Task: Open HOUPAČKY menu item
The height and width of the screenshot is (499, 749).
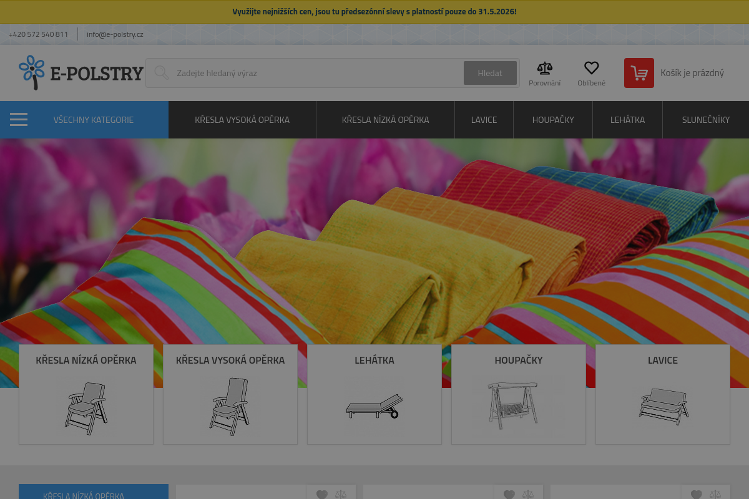Action: pyautogui.click(x=553, y=120)
